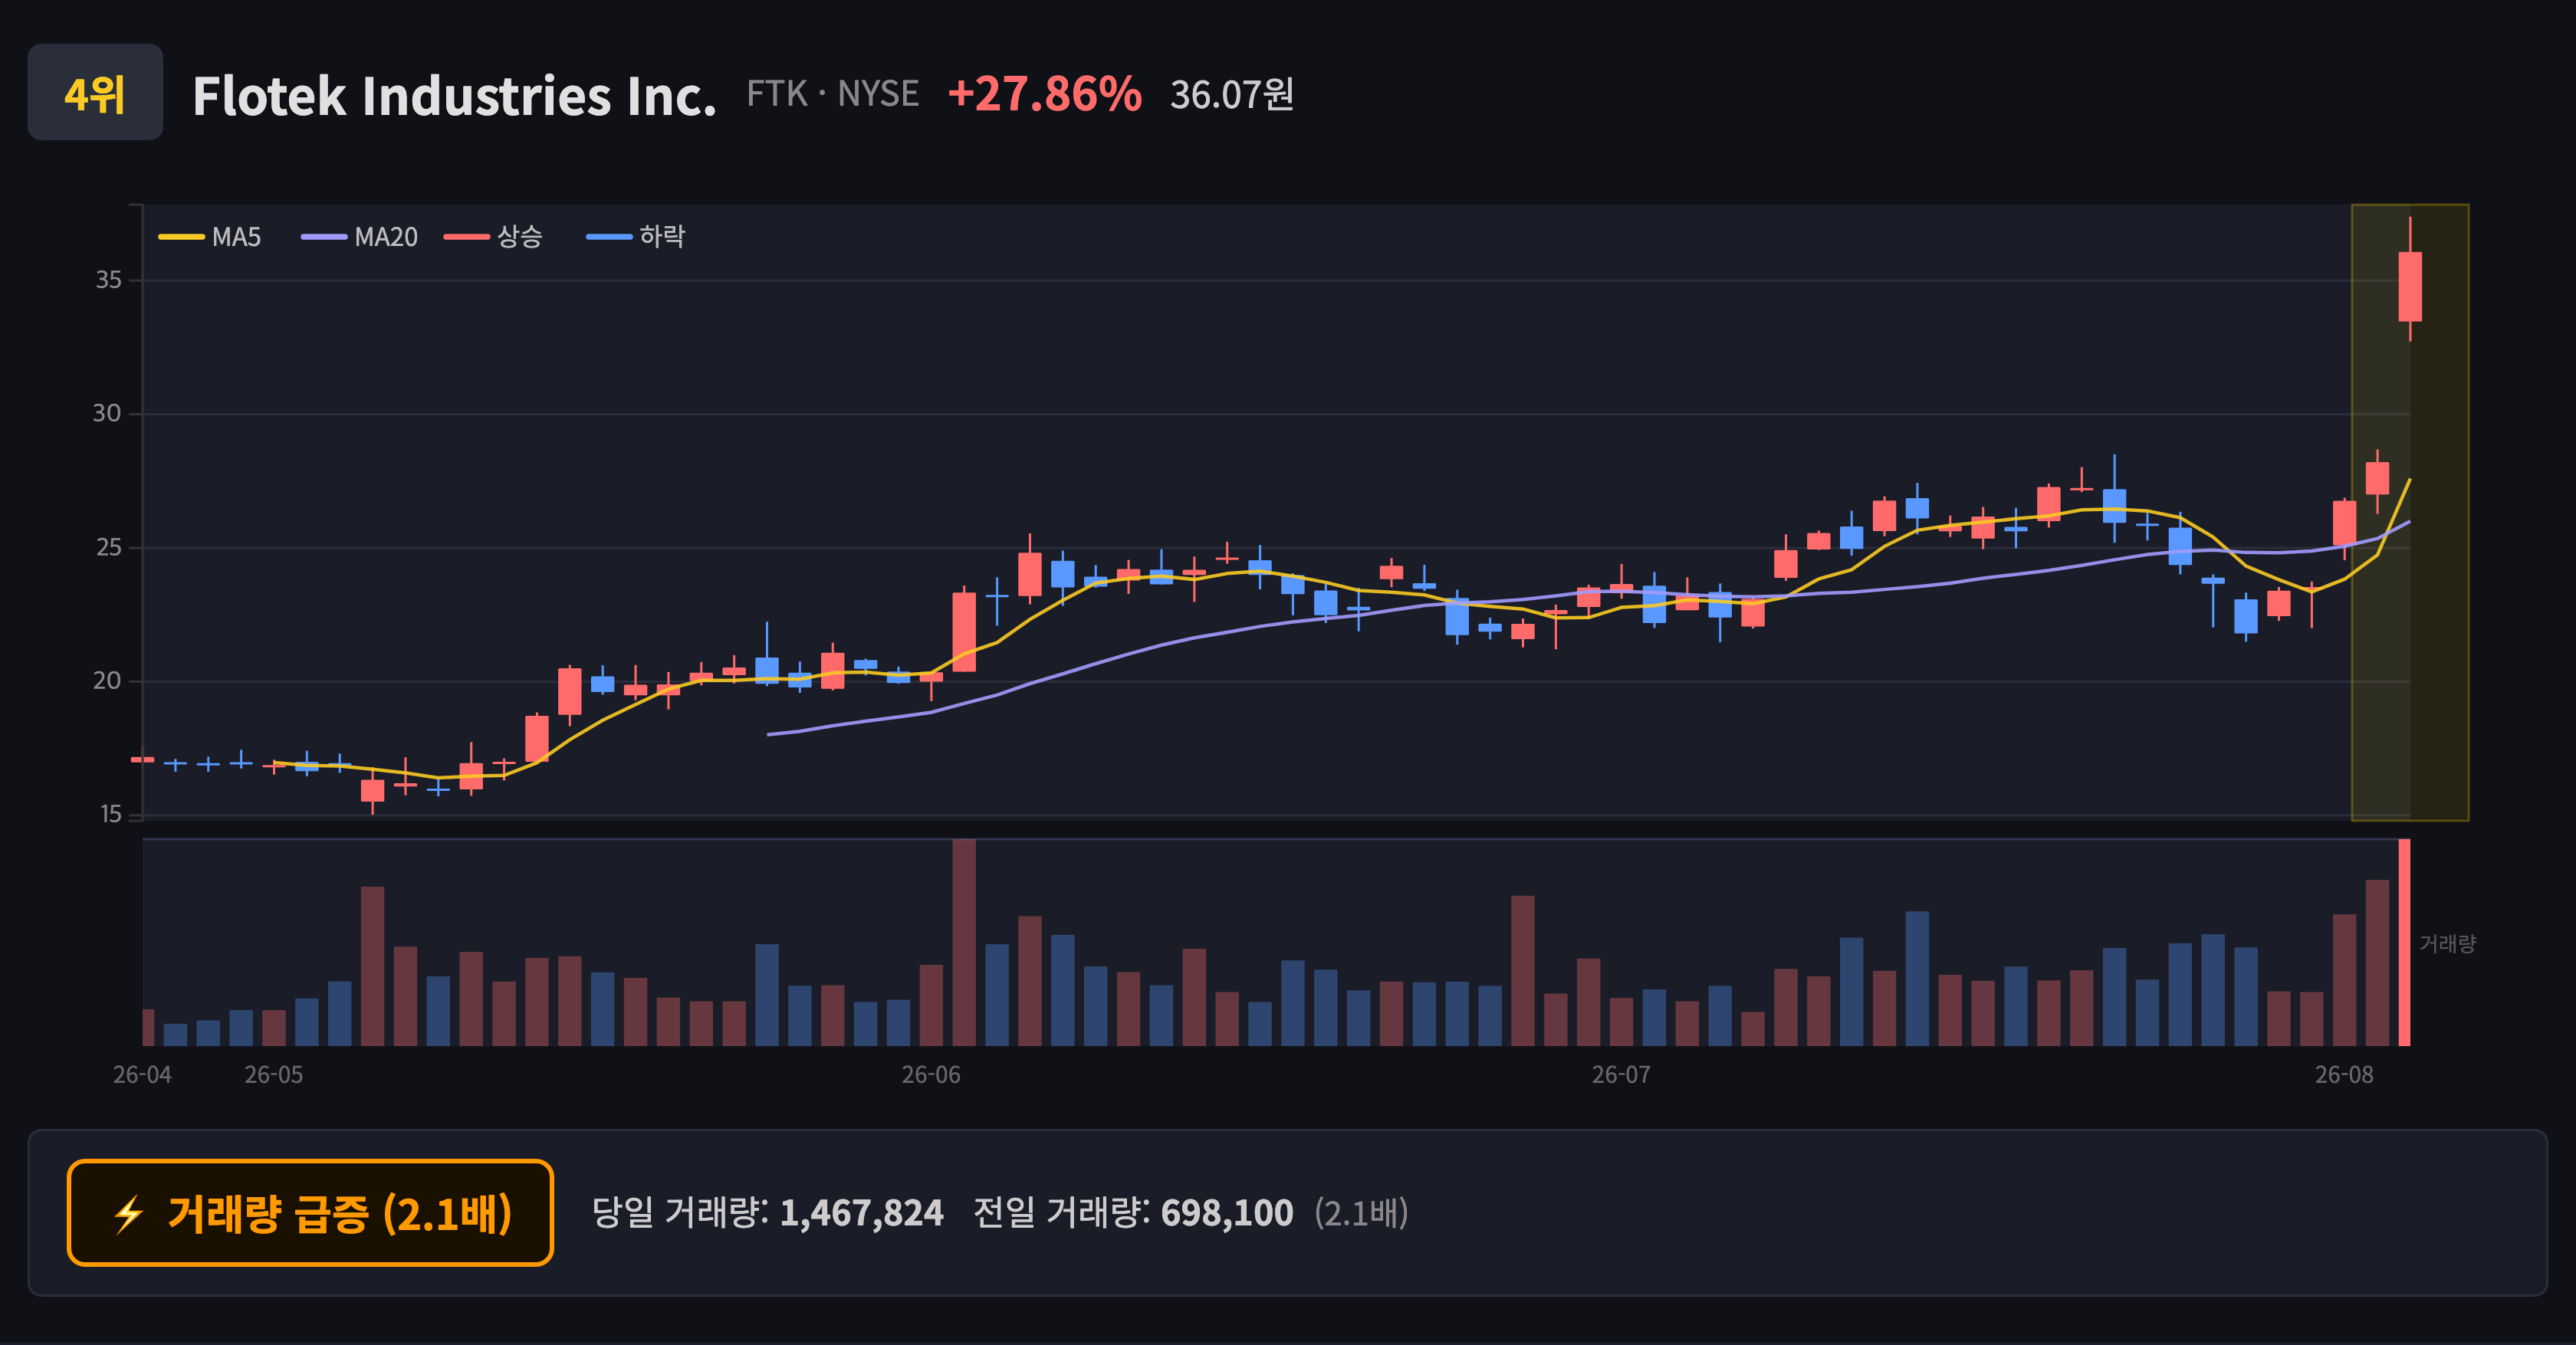
Task: Click the yellow MA5 legend line swatch
Action: tap(181, 237)
